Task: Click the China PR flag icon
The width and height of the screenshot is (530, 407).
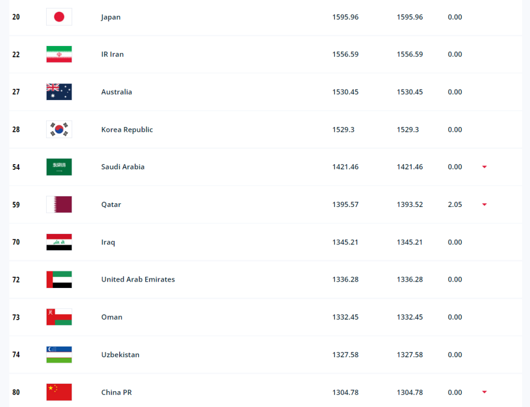Action: coord(59,392)
